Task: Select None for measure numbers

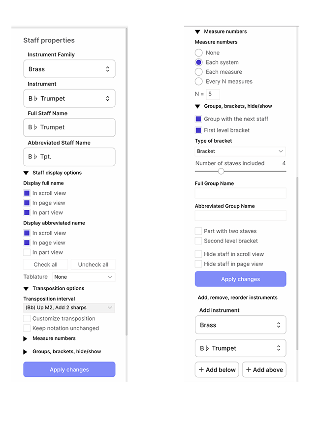Action: click(198, 53)
